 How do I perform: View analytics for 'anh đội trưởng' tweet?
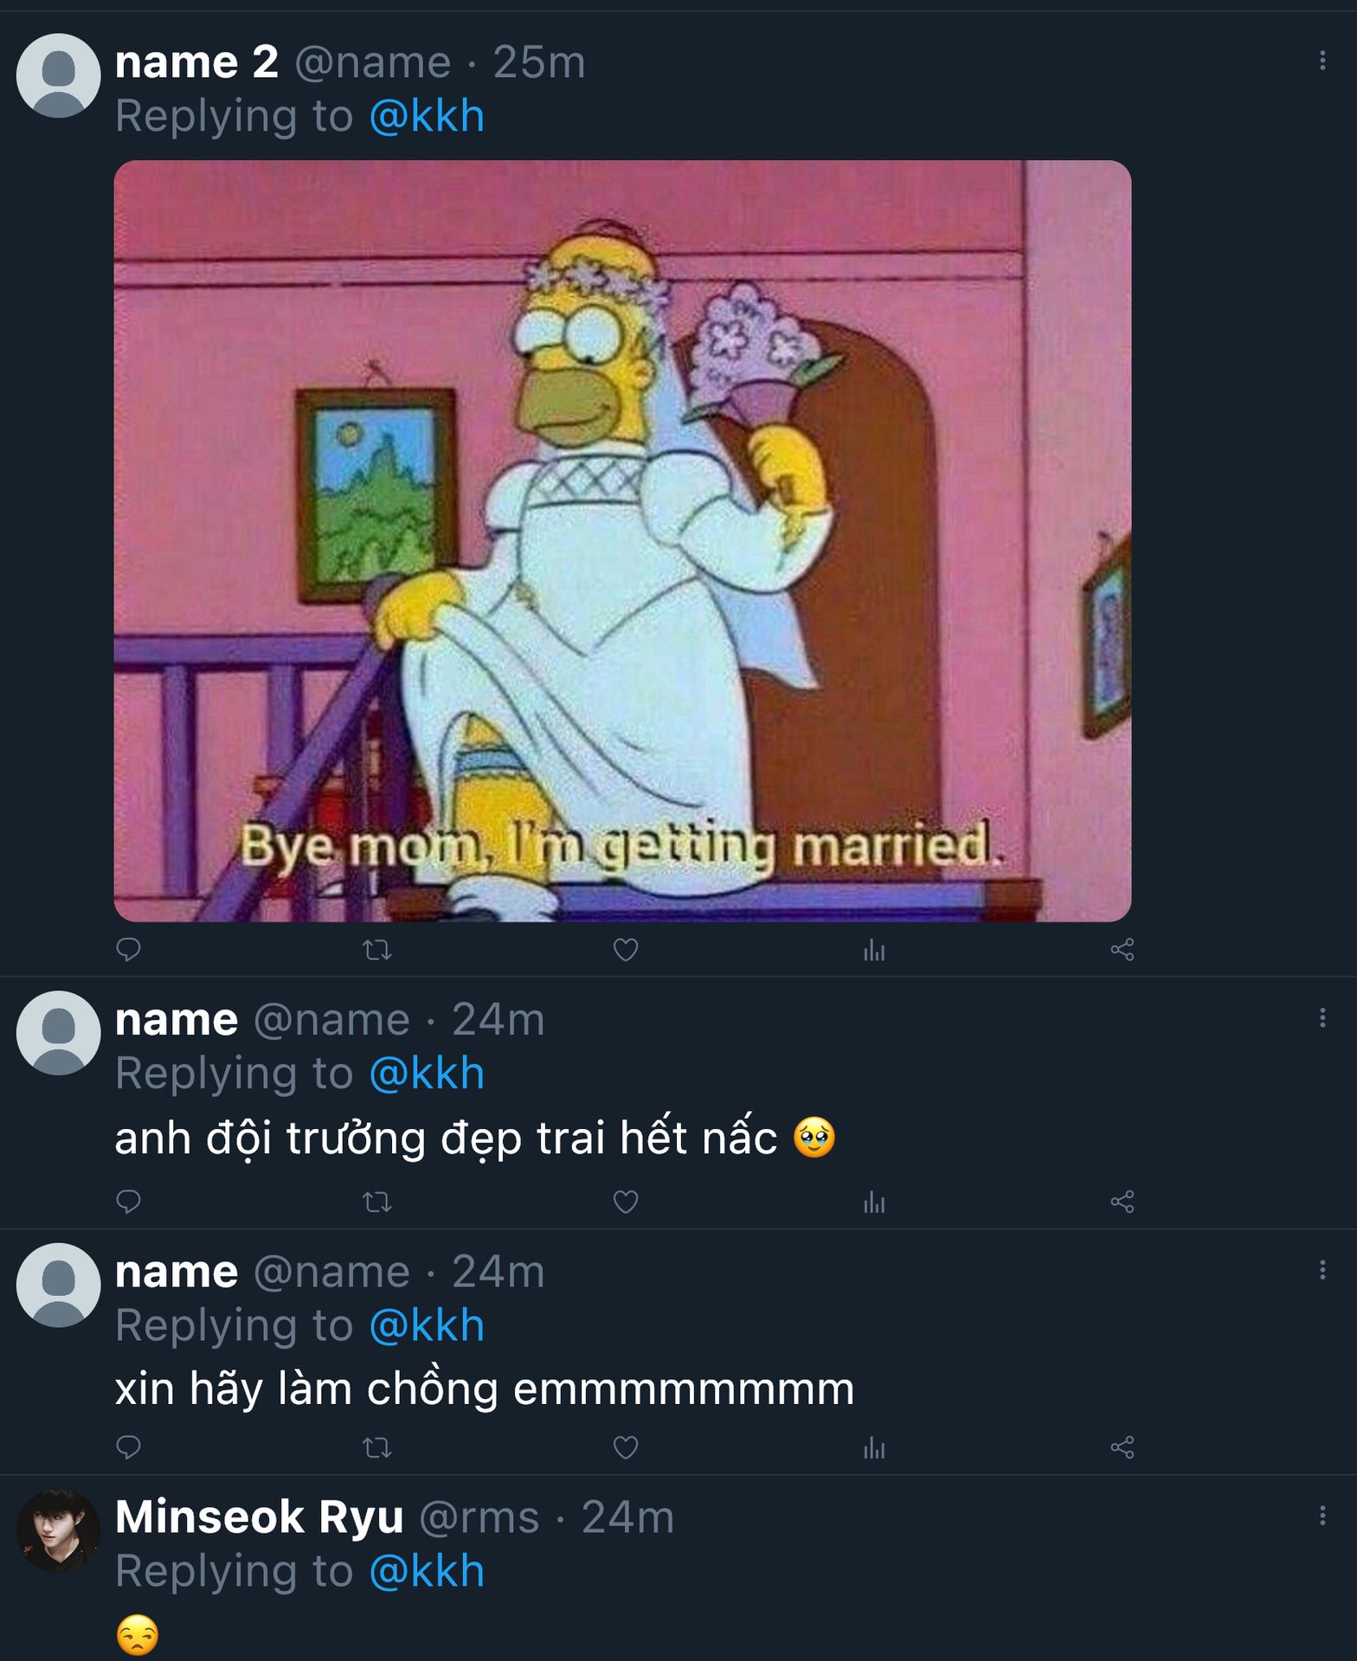pos(873,1202)
